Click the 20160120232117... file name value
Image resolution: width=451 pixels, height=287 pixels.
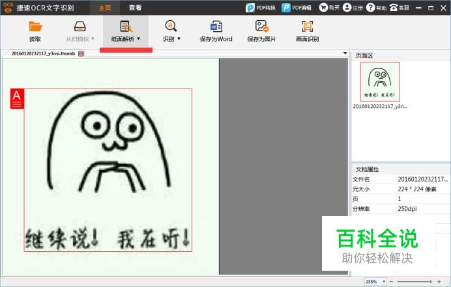(x=422, y=179)
